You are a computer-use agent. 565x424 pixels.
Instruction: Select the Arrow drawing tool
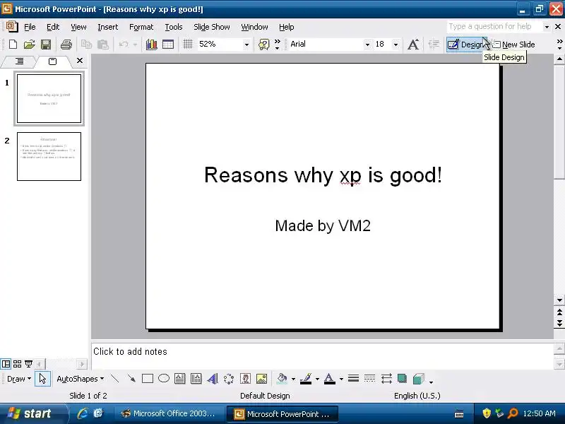click(x=131, y=379)
